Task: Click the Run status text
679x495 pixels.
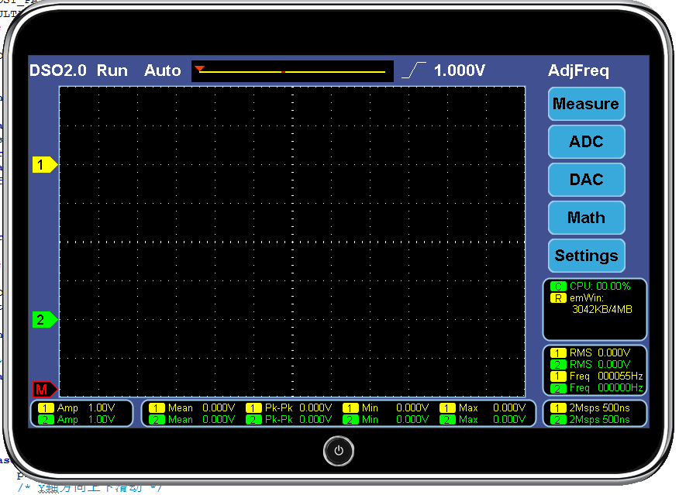Action: coord(112,70)
